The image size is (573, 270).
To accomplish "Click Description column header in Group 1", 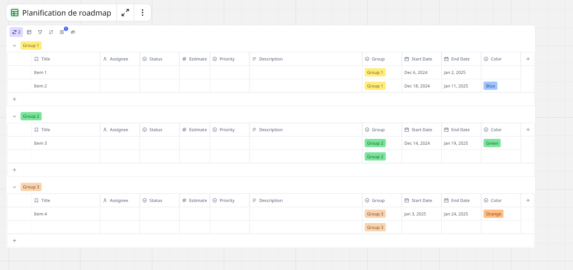I will 306,59.
